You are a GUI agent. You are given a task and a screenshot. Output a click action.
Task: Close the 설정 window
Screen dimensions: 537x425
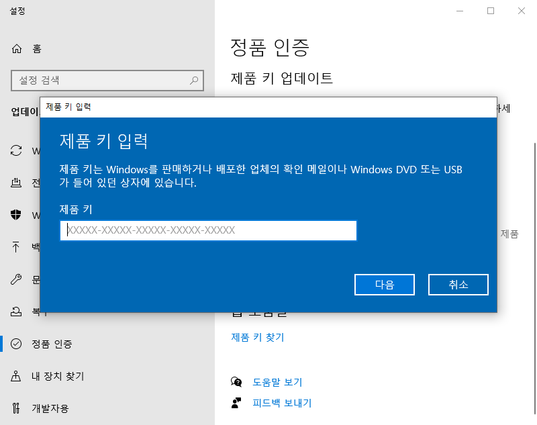click(x=522, y=11)
